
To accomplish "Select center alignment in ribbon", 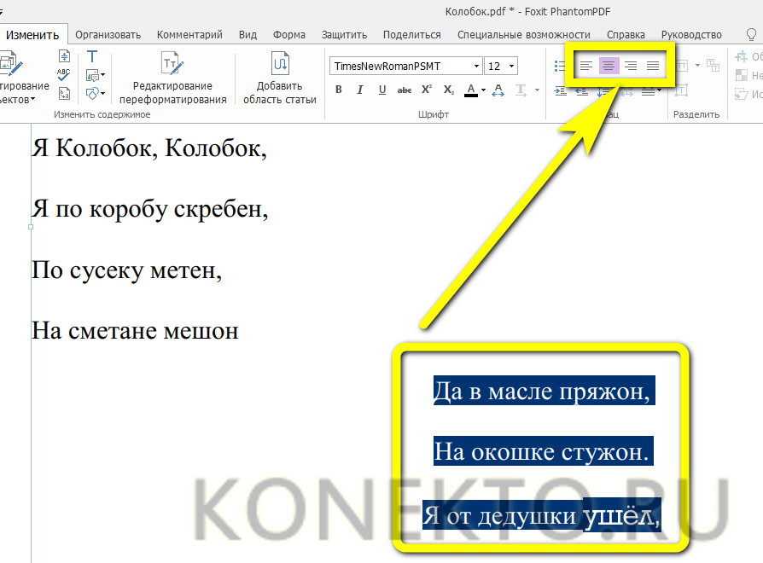I will point(609,66).
